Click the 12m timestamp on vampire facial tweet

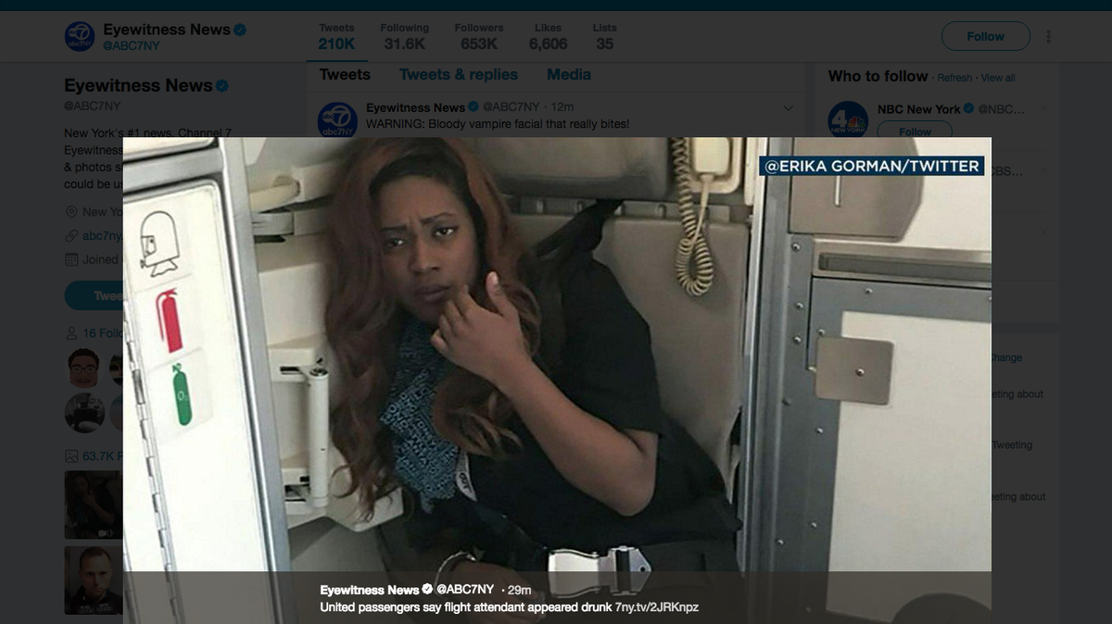coord(562,107)
